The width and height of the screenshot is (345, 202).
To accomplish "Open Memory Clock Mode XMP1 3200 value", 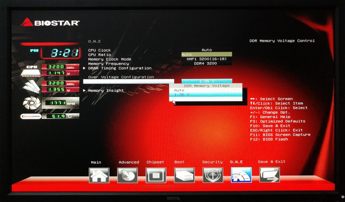I will (x=207, y=59).
